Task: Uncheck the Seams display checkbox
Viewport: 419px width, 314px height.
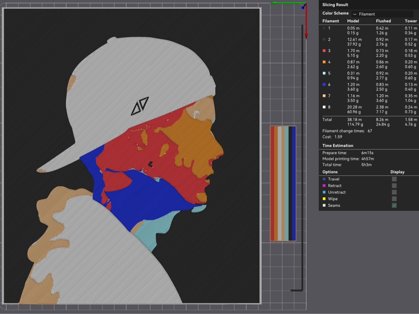Action: coord(394,205)
